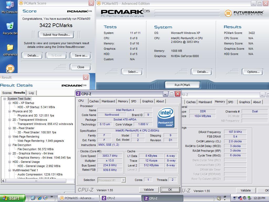Click the Safely Remove Hardware tray icon
269x202 pixels.
250,198
